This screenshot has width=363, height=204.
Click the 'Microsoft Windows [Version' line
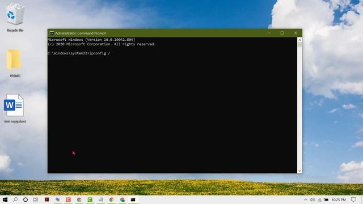click(91, 40)
